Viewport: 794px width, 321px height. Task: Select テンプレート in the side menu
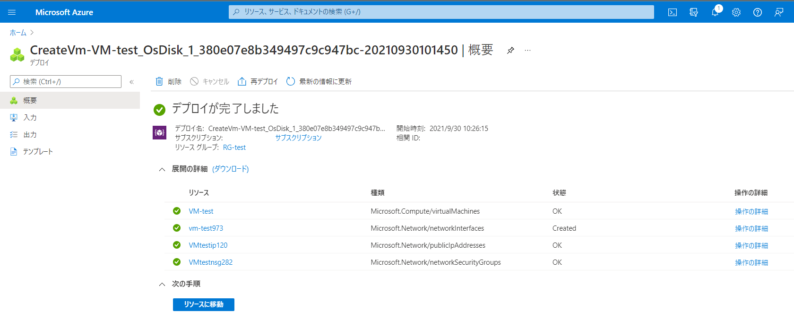click(x=70, y=151)
